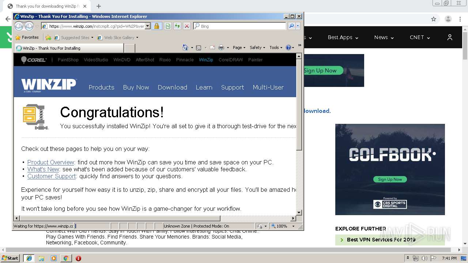Click the volume icon in system tray
468x263 pixels.
(x=424, y=258)
